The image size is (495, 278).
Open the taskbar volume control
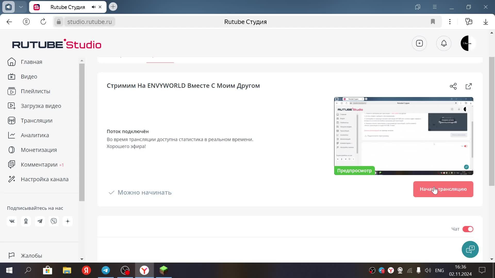point(428,270)
